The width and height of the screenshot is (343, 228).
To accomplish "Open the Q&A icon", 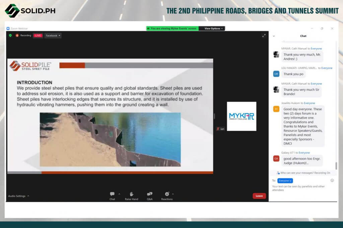I will 149,194.
